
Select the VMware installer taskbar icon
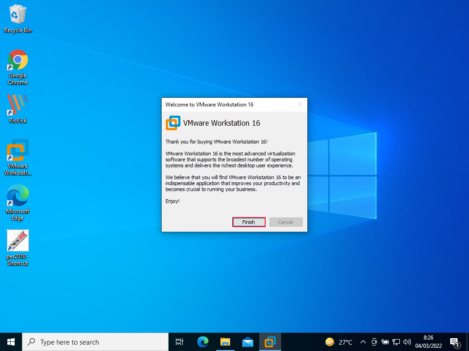tap(270, 341)
